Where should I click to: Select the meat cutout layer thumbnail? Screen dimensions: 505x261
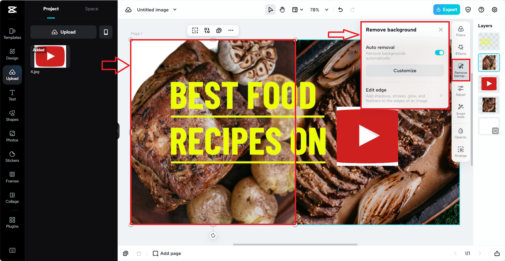(x=489, y=62)
